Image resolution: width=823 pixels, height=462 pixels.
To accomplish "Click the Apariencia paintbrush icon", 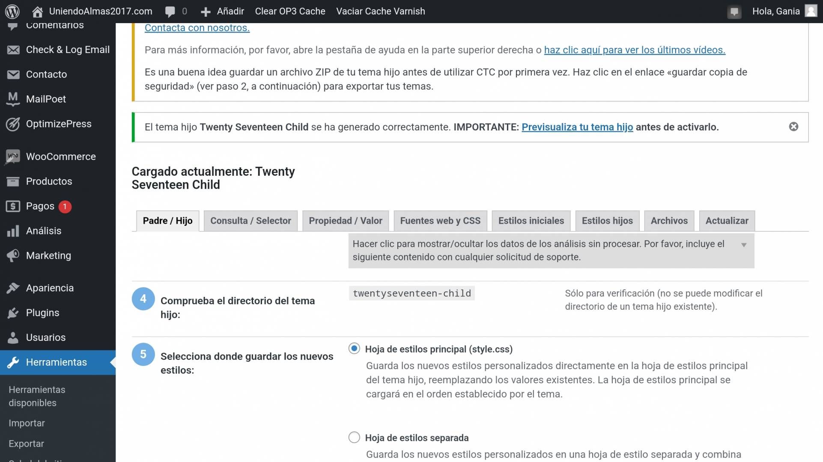I will tap(13, 288).
